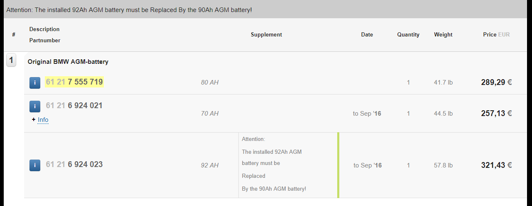Click info icon for part 61 21 7 555 719
532x206 pixels.
(35, 82)
